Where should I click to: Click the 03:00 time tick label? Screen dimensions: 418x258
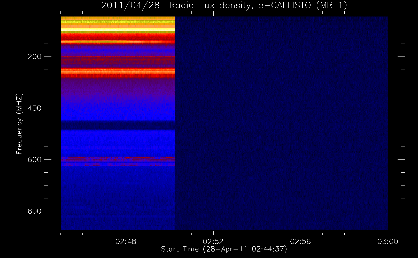(x=388, y=242)
